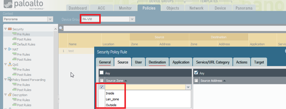286x109 pixels.
Task: Uncheck the Any source address checkbox
Action: (196, 73)
